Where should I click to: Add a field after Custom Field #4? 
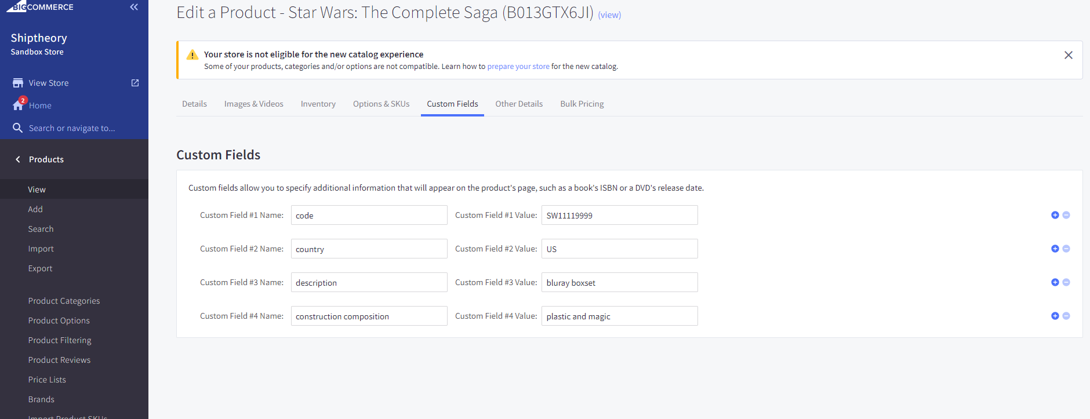click(1055, 316)
